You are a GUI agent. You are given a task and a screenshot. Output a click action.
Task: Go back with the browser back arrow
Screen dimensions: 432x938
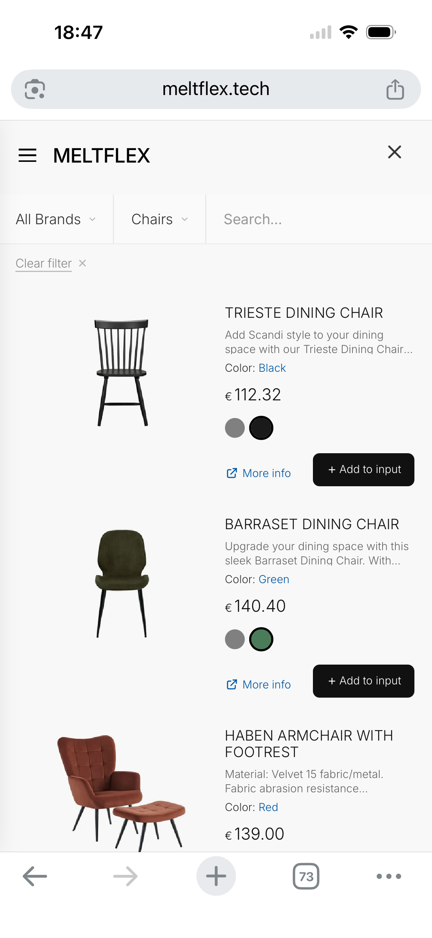tap(35, 876)
